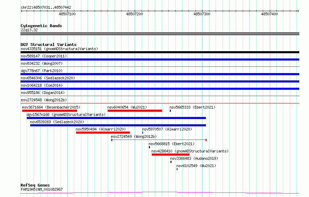Click ruler position 48507400
This screenshot has width=309, height=197.
pyautogui.click(x=269, y=14)
